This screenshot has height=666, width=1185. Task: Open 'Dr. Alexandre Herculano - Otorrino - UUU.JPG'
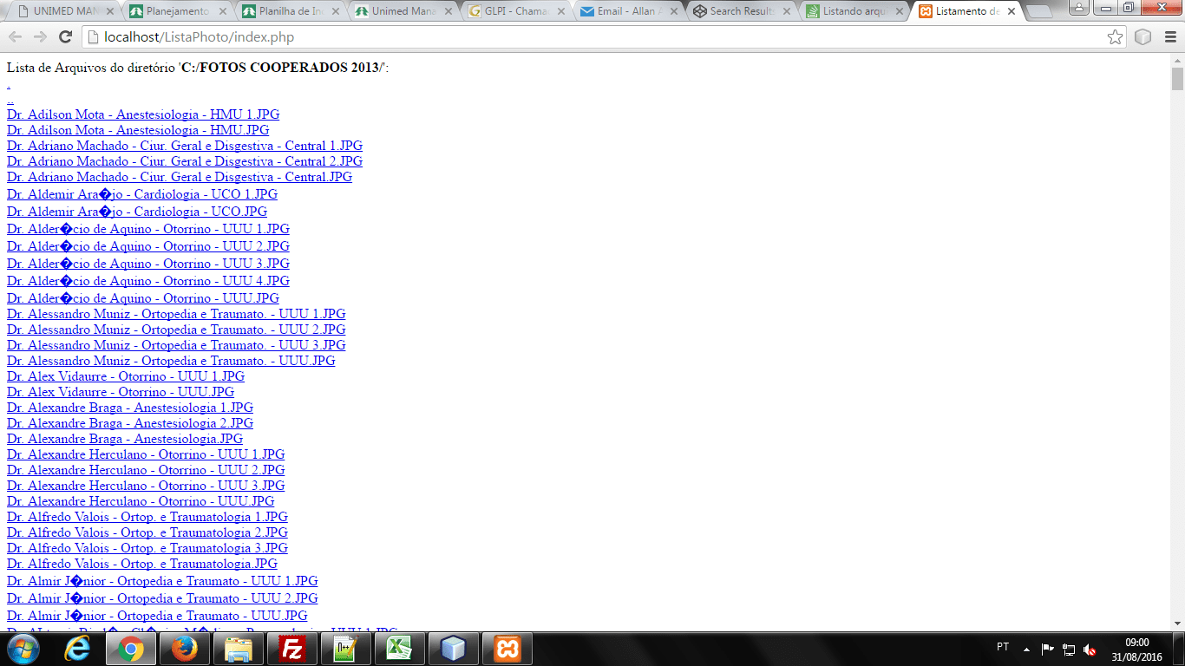141,501
